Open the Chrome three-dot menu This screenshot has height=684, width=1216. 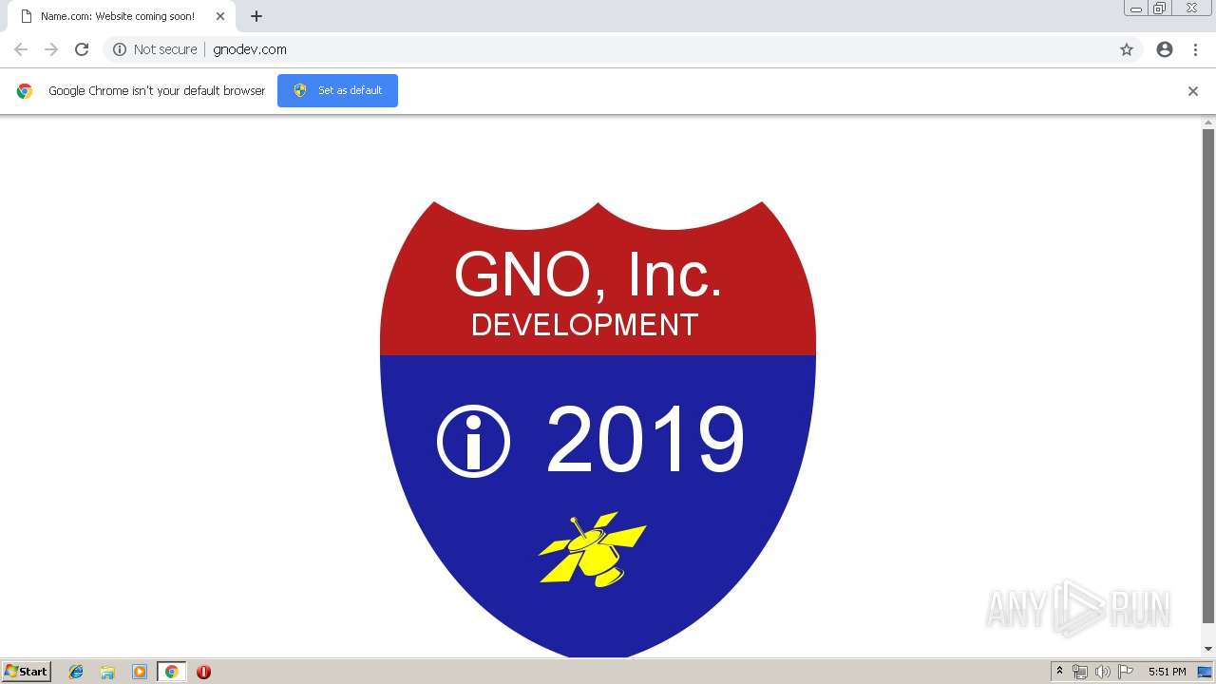coord(1195,49)
